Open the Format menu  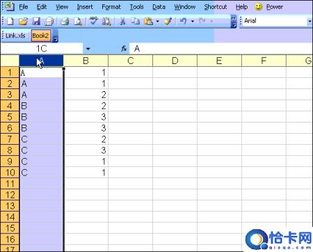(x=111, y=7)
